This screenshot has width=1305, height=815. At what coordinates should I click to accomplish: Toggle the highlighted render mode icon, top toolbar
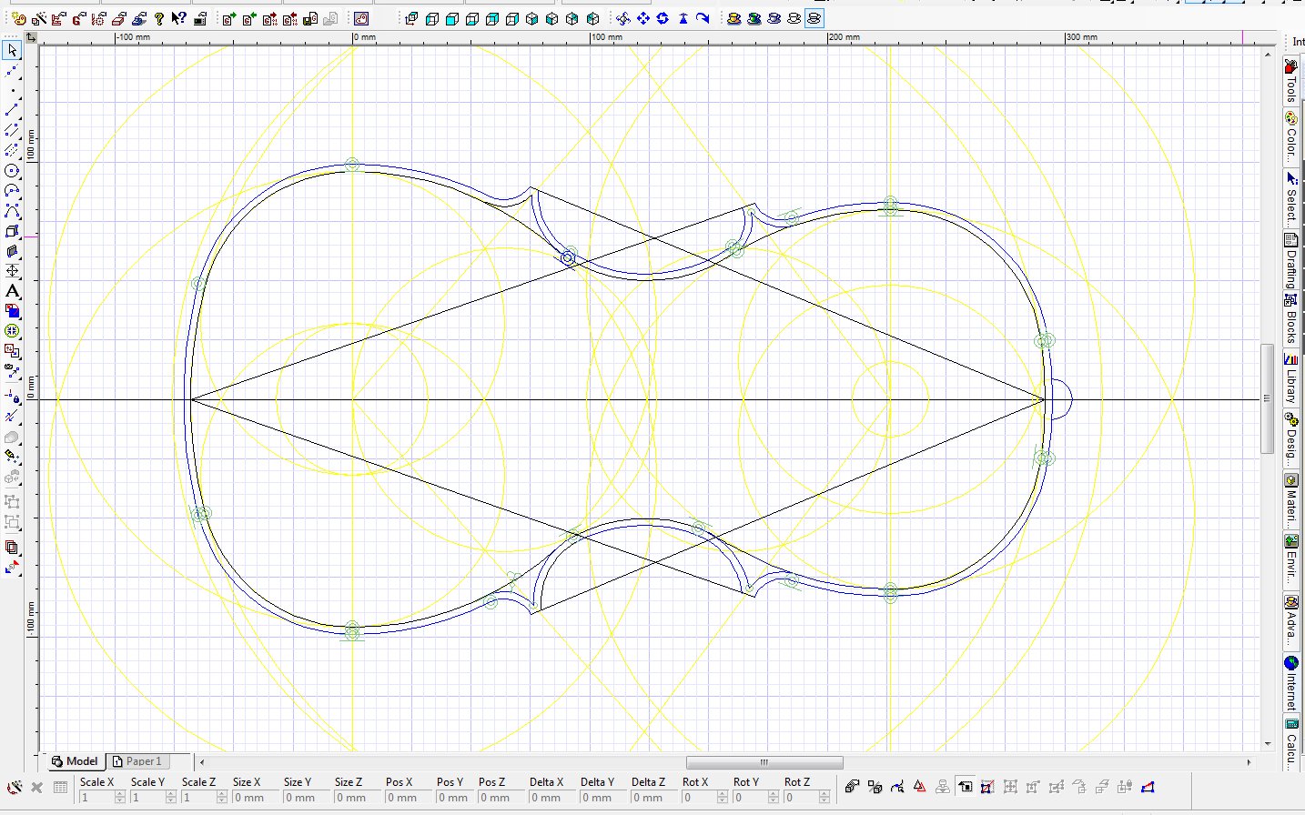tap(814, 18)
